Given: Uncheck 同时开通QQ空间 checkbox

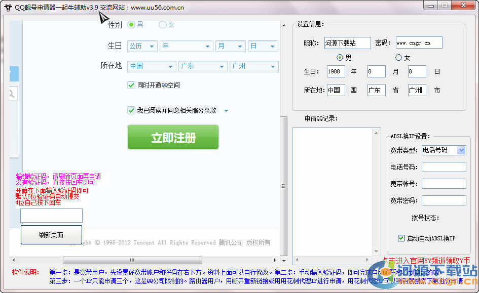Looking at the screenshot, I should [x=131, y=85].
